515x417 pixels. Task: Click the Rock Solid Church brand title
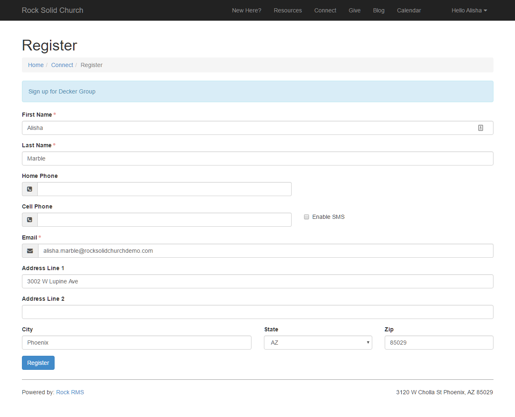(x=53, y=10)
